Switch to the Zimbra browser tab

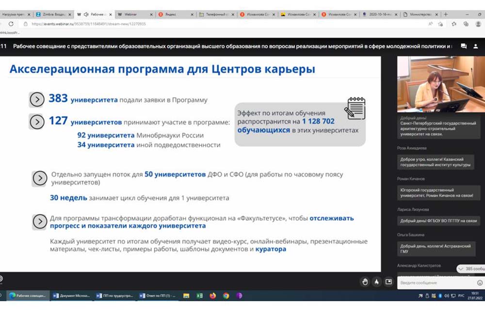[x=53, y=15]
